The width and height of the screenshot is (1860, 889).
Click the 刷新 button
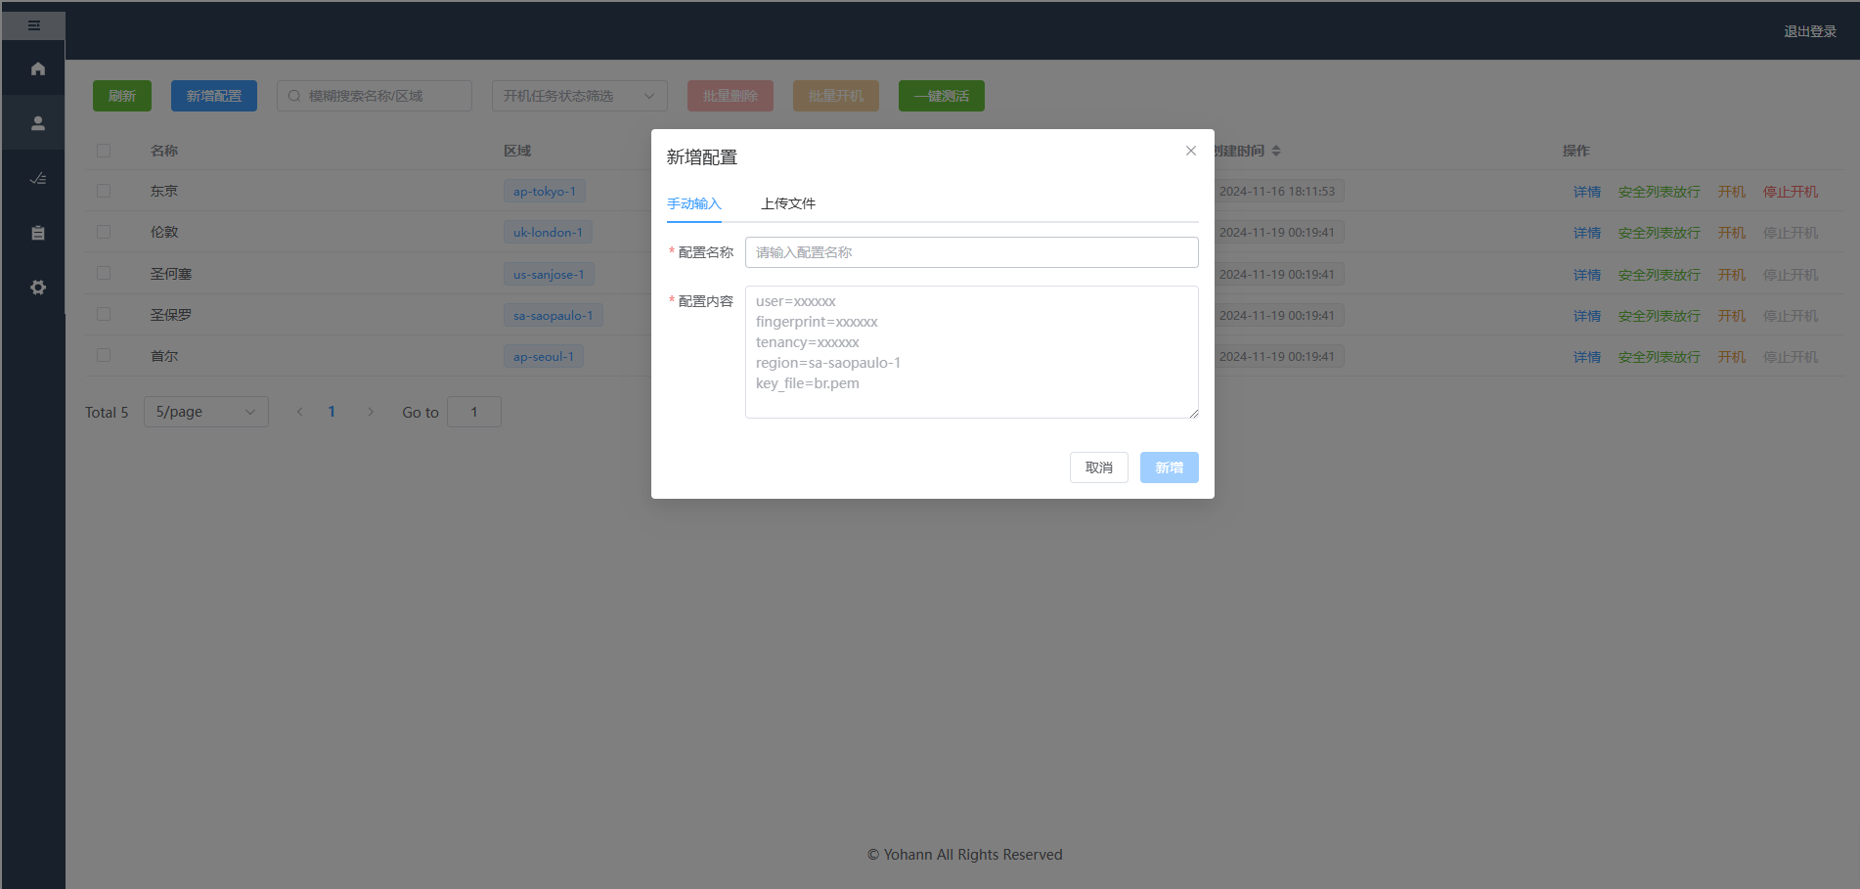coord(122,96)
